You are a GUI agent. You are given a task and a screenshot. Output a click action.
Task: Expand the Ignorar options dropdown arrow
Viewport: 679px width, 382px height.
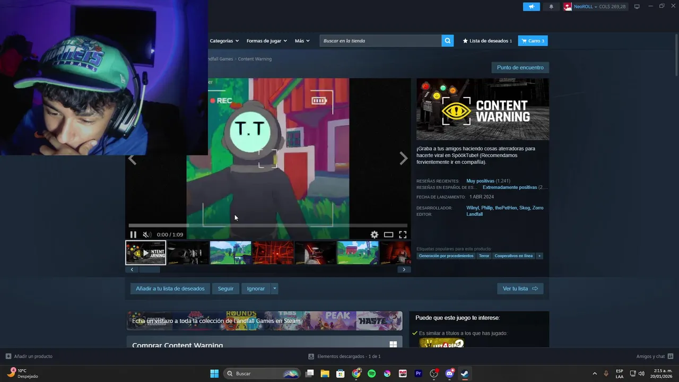tap(274, 289)
